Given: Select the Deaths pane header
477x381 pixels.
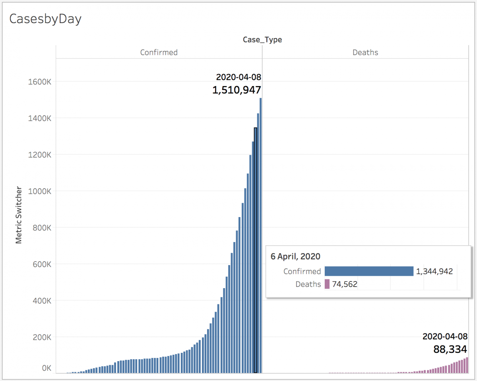Looking at the screenshot, I should point(365,52).
